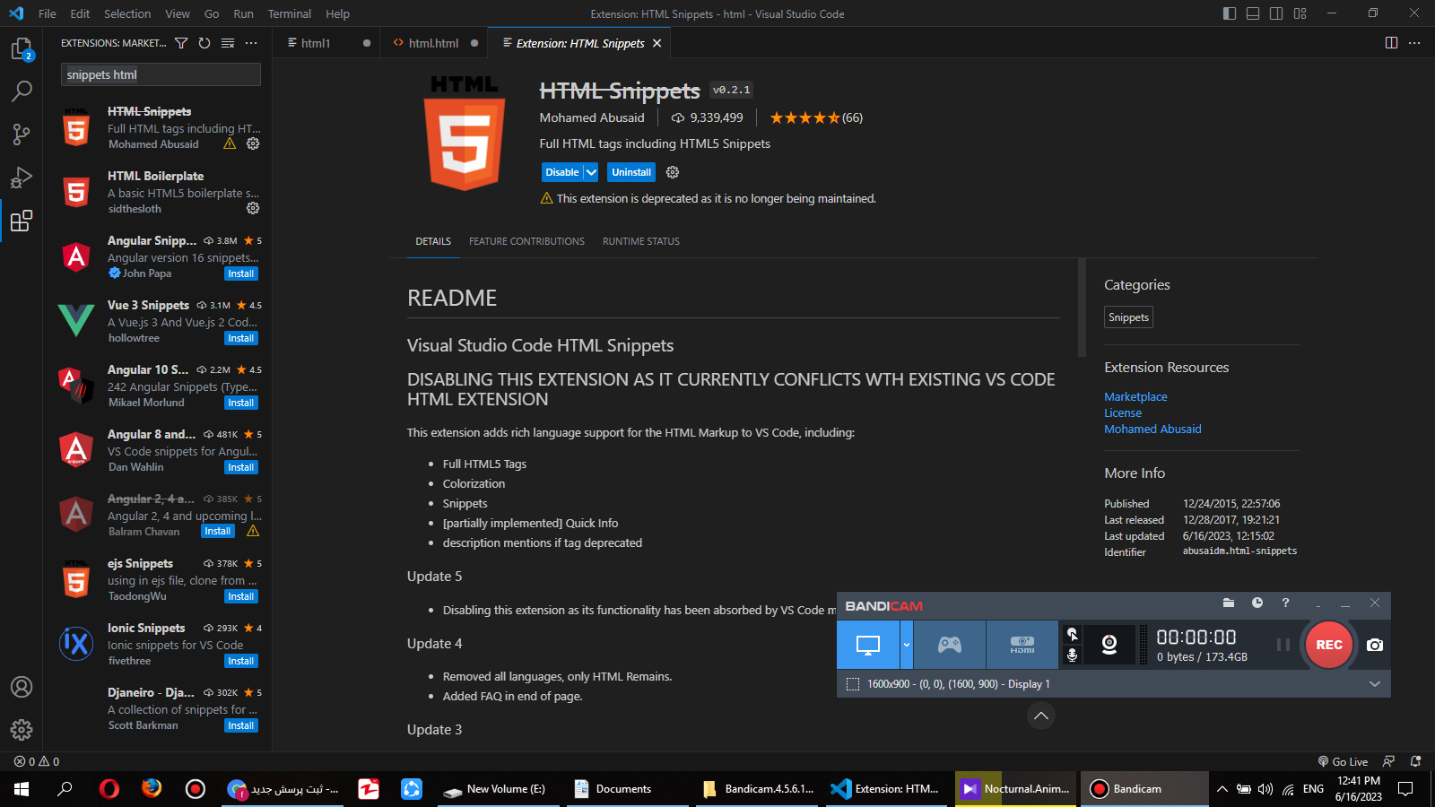Uninstall the HTML Snippets extension
This screenshot has width=1435, height=807.
pos(631,172)
